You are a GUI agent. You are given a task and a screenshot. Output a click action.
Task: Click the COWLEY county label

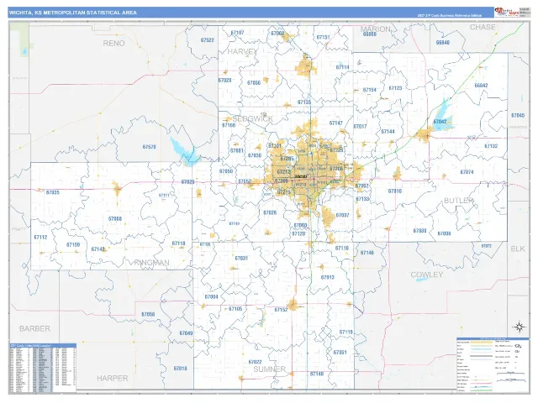(427, 275)
